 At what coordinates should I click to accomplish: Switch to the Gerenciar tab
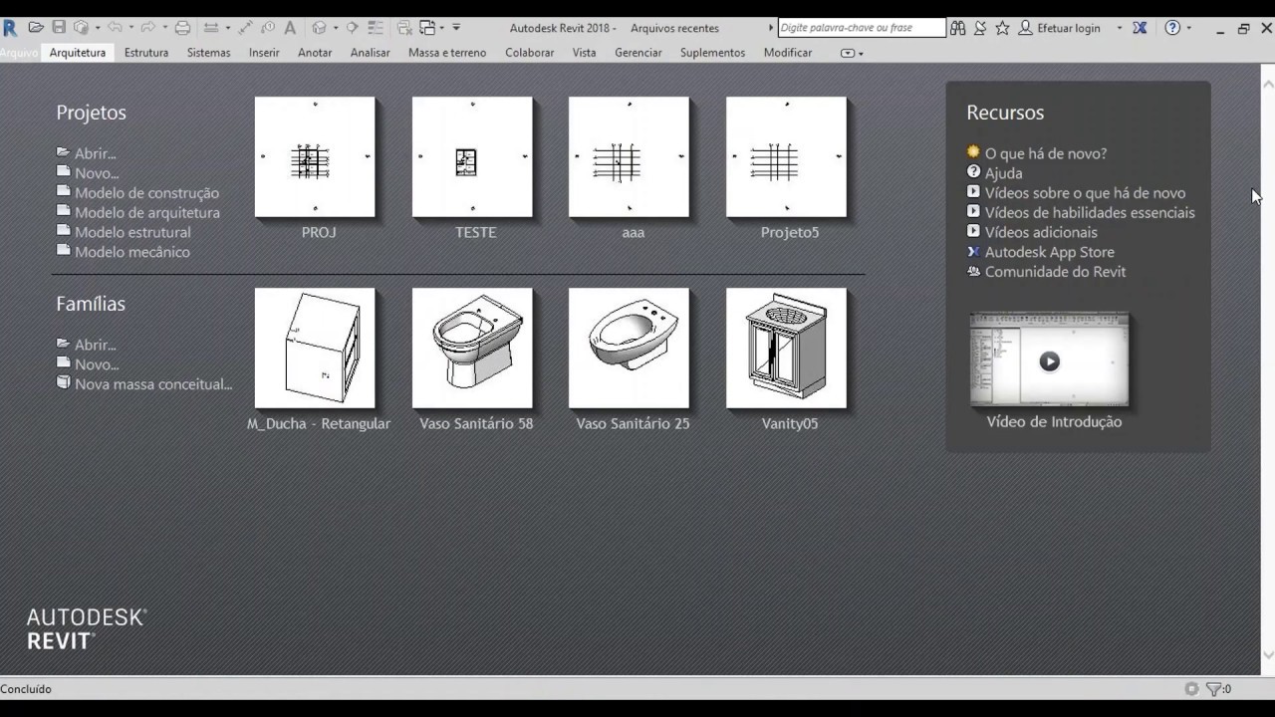(638, 53)
